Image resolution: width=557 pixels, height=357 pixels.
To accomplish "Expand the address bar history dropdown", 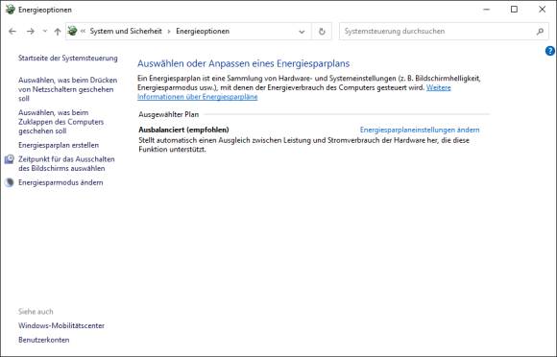I will click(x=302, y=32).
